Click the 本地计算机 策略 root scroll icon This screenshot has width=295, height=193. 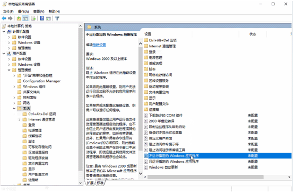[x=4, y=26]
